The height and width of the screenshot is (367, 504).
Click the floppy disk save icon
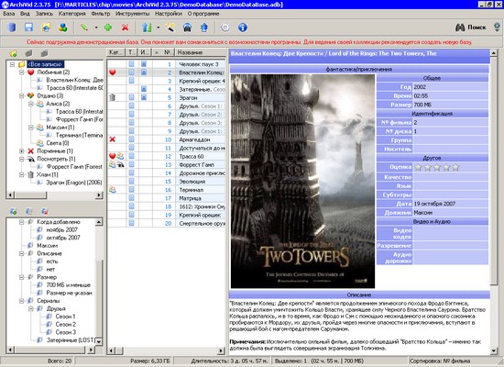coord(29,28)
